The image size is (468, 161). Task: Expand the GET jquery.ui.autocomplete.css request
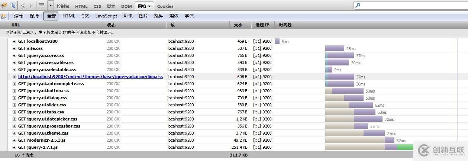[x=14, y=84]
